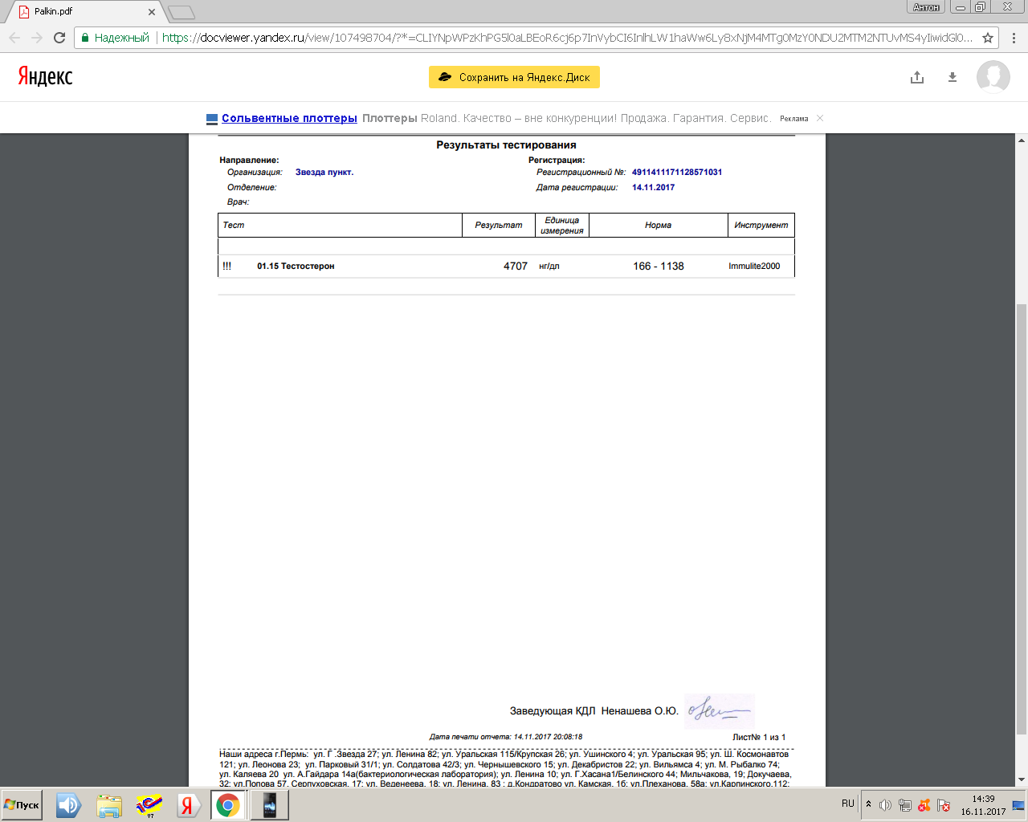Toggle the RU input language indicator
The image size is (1028, 822).
point(848,804)
